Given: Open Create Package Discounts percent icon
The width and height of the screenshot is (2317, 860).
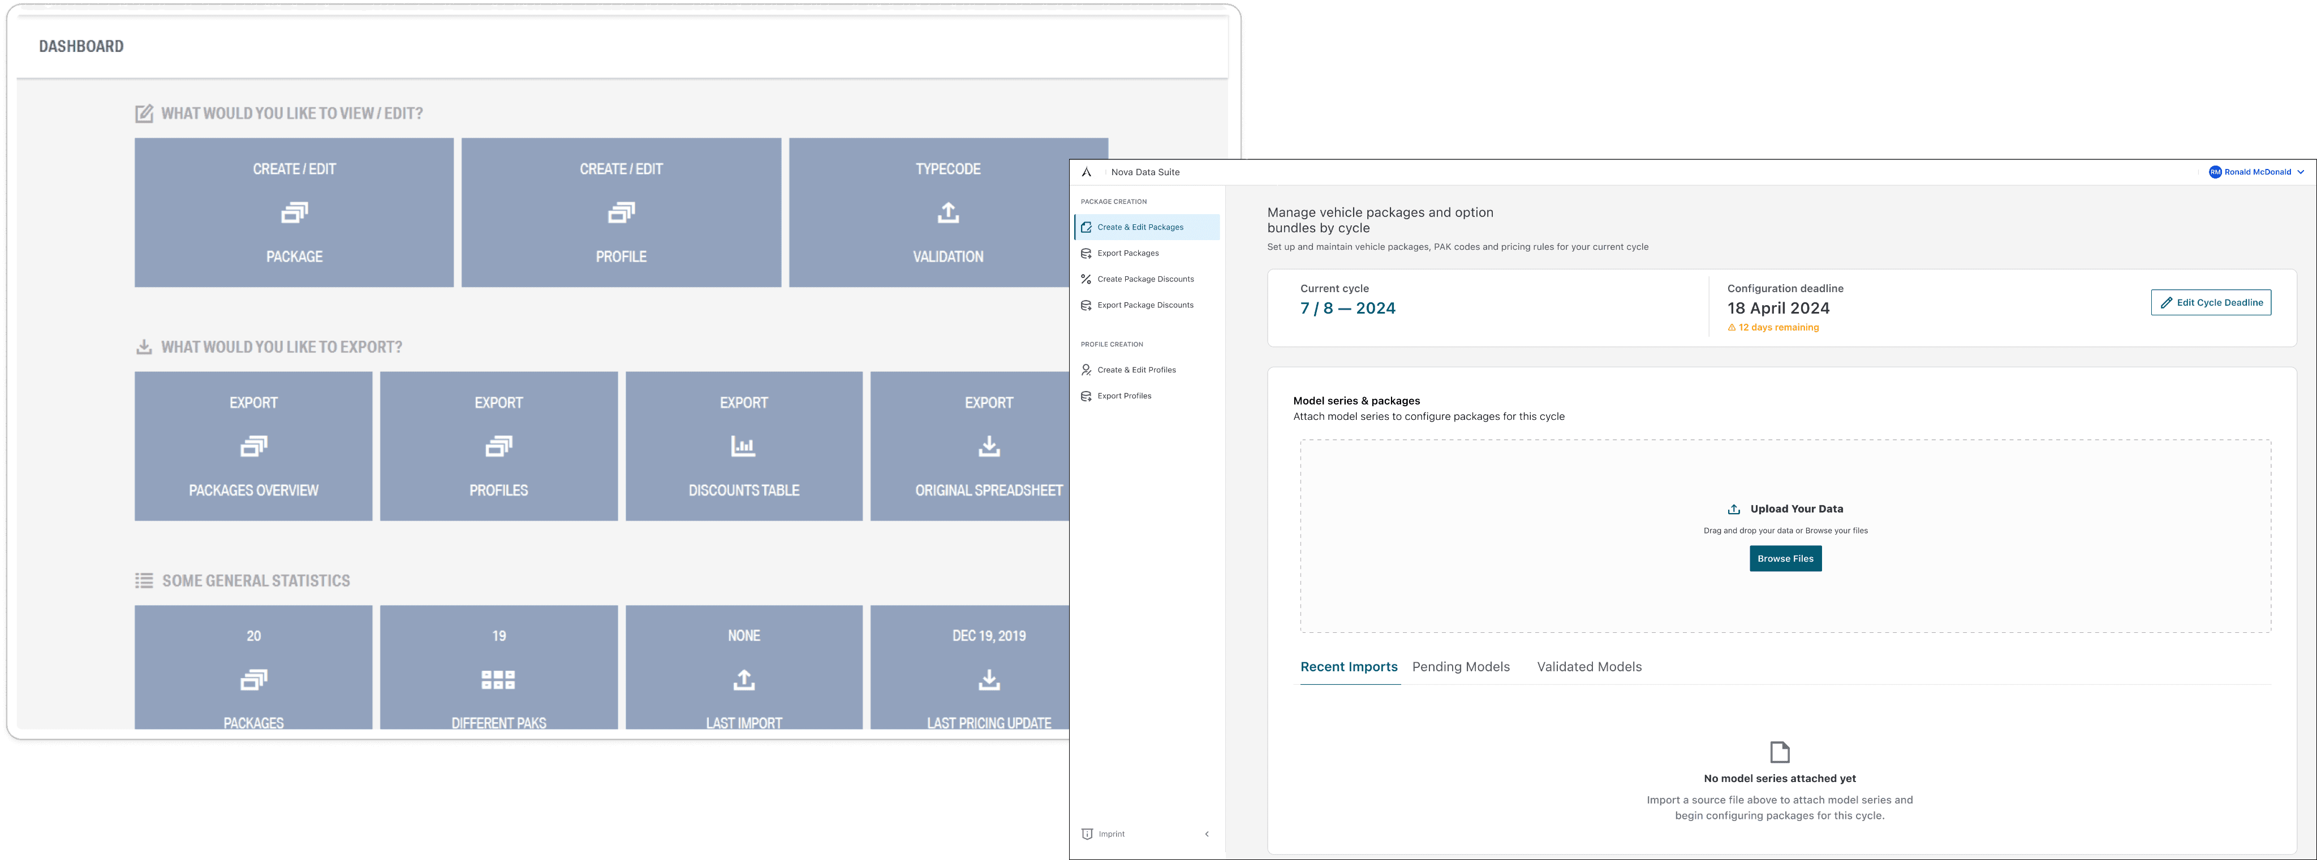Looking at the screenshot, I should [x=1087, y=280].
